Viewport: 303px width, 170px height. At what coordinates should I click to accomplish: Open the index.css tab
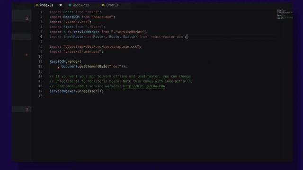tap(81, 5)
